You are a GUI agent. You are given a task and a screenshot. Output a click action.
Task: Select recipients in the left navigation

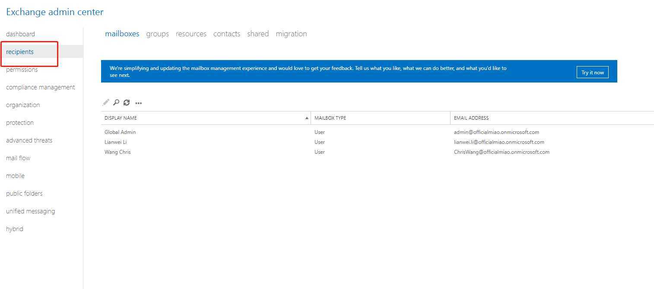[20, 52]
